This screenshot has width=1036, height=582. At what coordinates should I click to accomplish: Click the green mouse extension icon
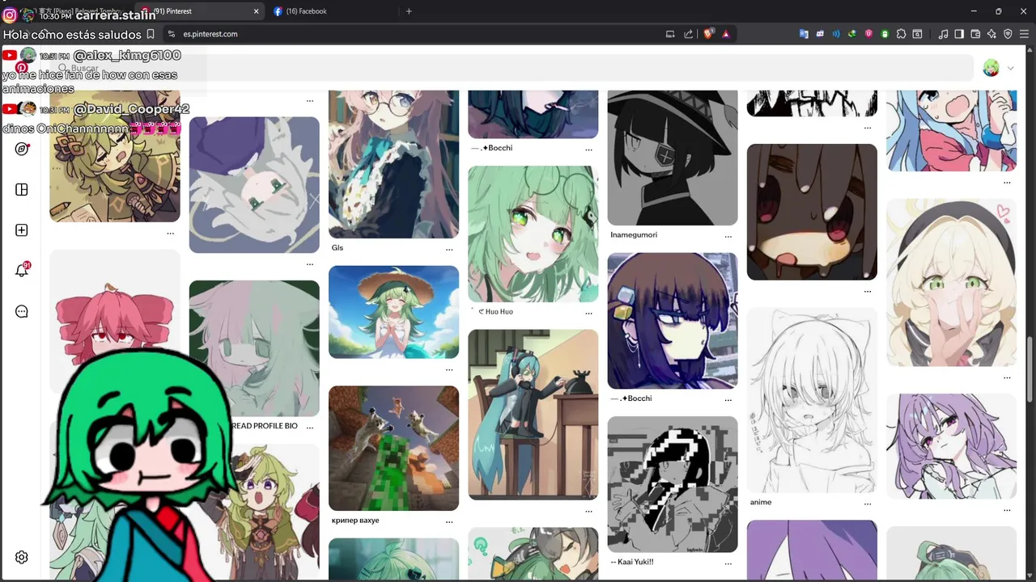[x=885, y=34]
